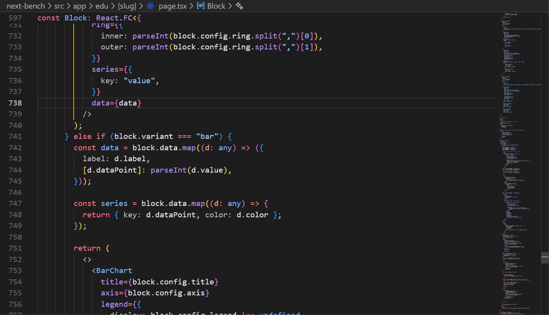
Task: Open the app folder breadcrumb
Action: point(80,6)
